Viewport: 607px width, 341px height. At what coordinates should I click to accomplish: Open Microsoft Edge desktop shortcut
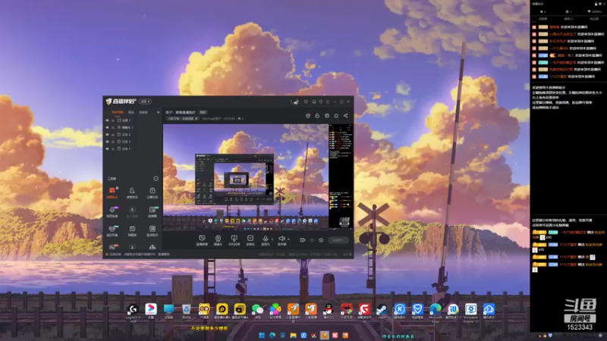(x=435, y=311)
